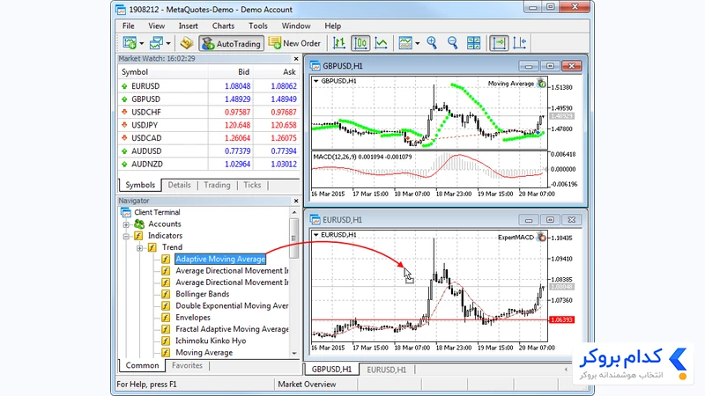
Task: Open the Profiles dropdown arrow
Action: [x=168, y=43]
